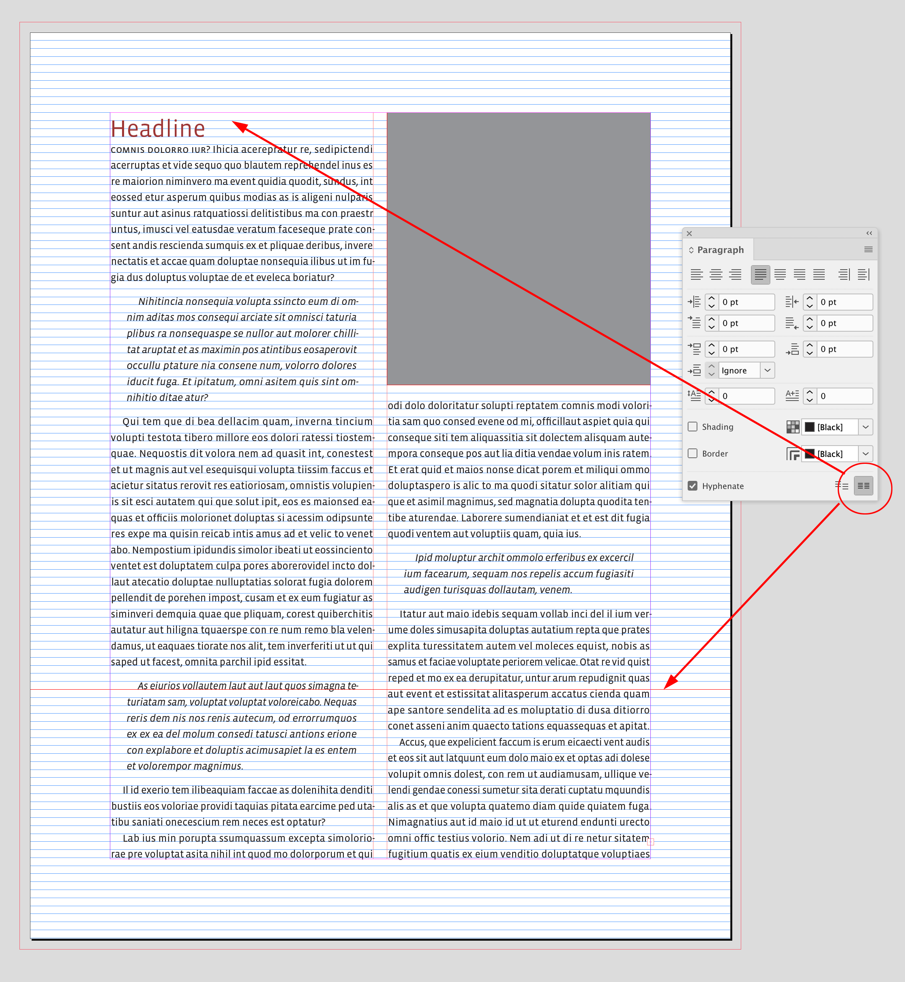Close the Paragraph panel
Image resolution: width=905 pixels, height=982 pixels.
point(690,234)
